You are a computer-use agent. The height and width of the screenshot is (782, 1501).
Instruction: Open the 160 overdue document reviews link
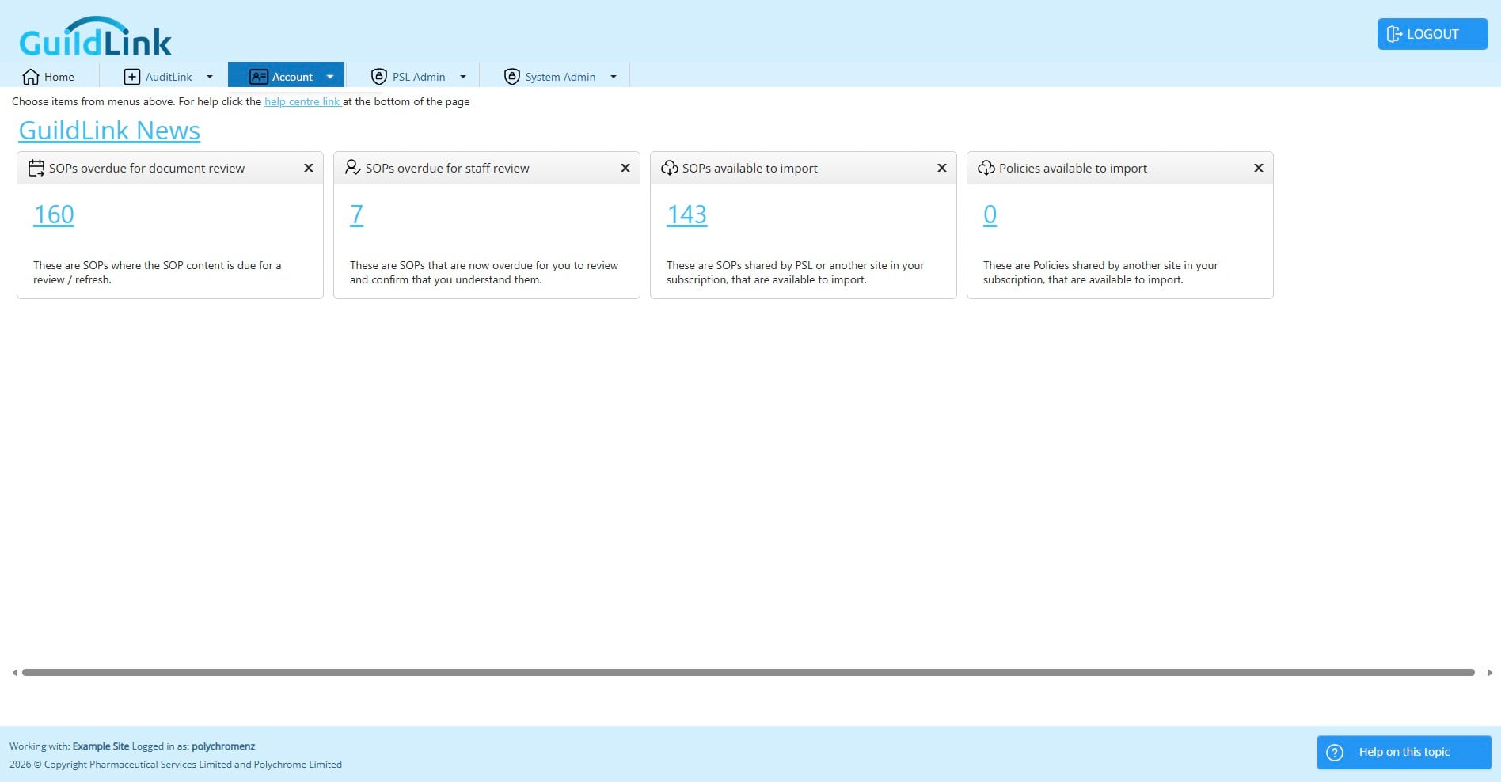click(x=54, y=214)
